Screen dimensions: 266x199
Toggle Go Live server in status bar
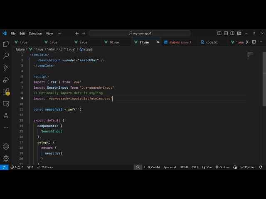point(222,167)
